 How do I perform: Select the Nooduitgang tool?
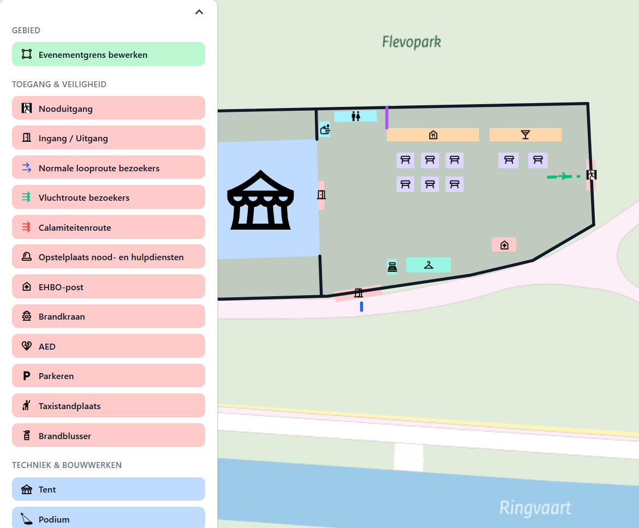click(108, 107)
